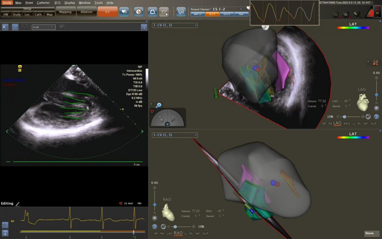
Task: Open the ECG menu
Action: (58, 3)
